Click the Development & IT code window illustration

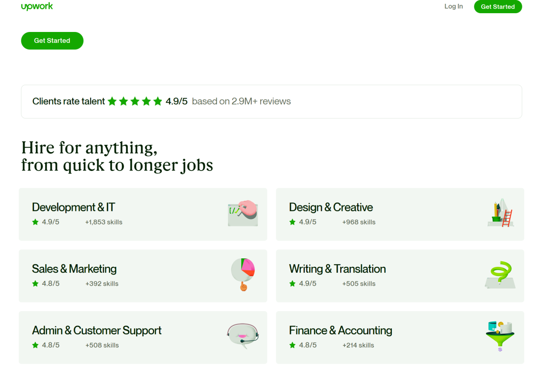coord(243,213)
